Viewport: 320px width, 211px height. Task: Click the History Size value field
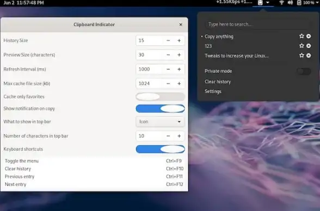click(149, 41)
